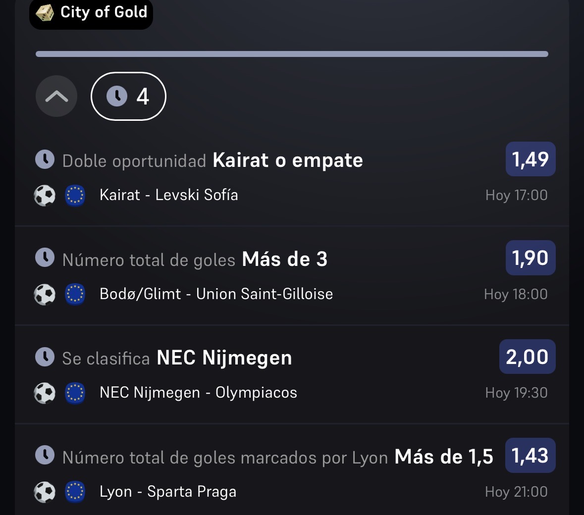The width and height of the screenshot is (584, 515).
Task: Tap the pending bets counter showing 4
Action: pyautogui.click(x=128, y=96)
